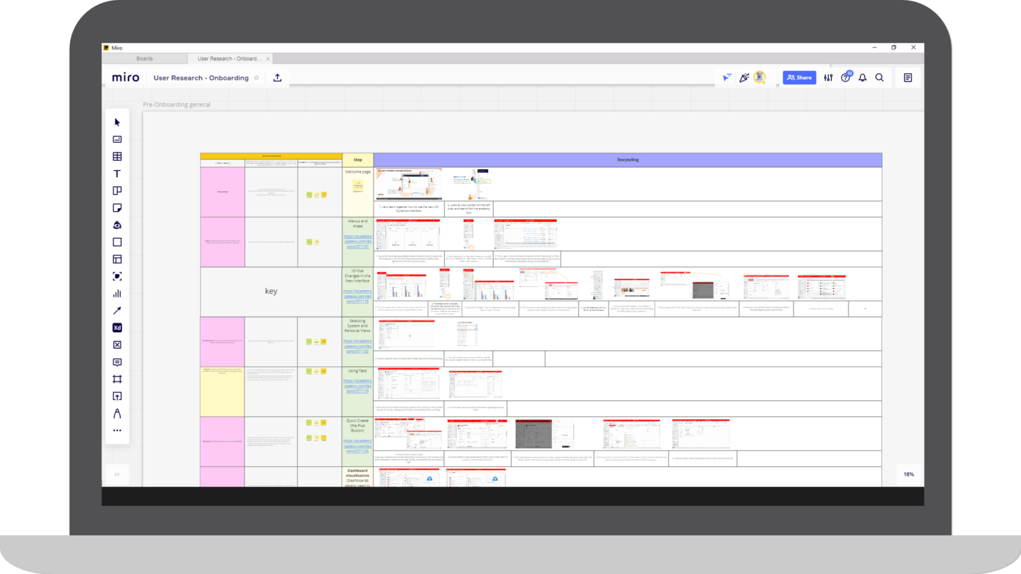Viewport: 1021px width, 574px height.
Task: Choose the Frame tool
Action: [x=117, y=379]
